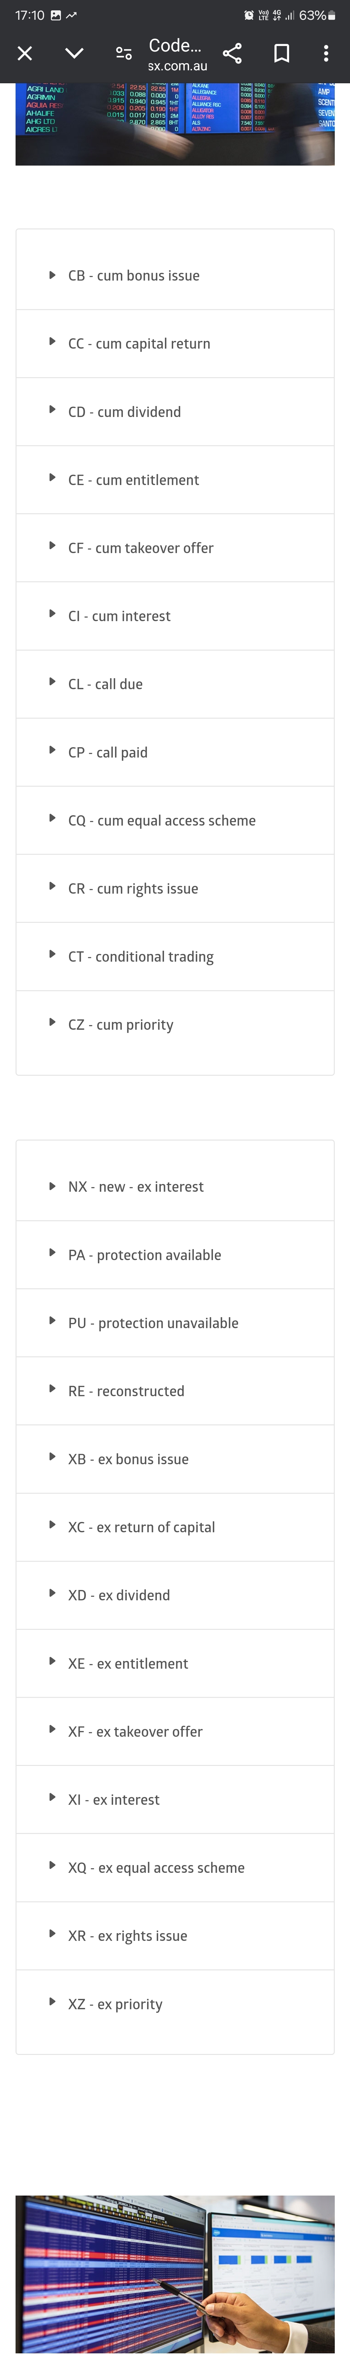
Task: Open site settings tune icon
Action: [x=123, y=53]
